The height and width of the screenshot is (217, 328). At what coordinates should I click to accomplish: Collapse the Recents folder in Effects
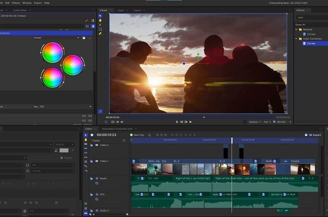coord(297,29)
